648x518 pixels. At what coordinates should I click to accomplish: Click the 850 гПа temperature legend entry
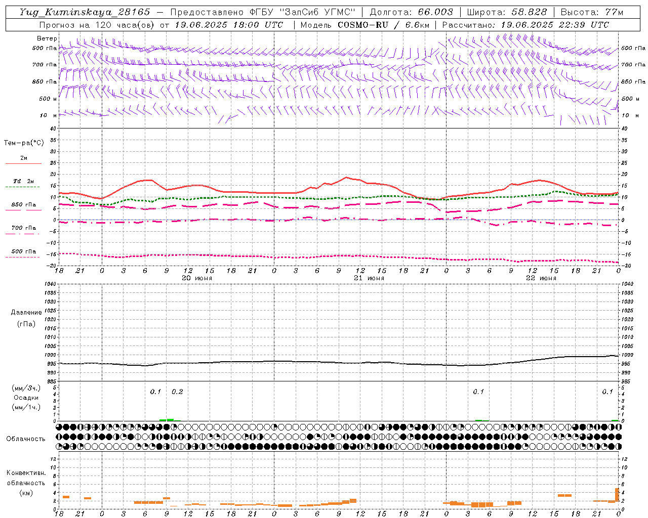click(x=23, y=205)
